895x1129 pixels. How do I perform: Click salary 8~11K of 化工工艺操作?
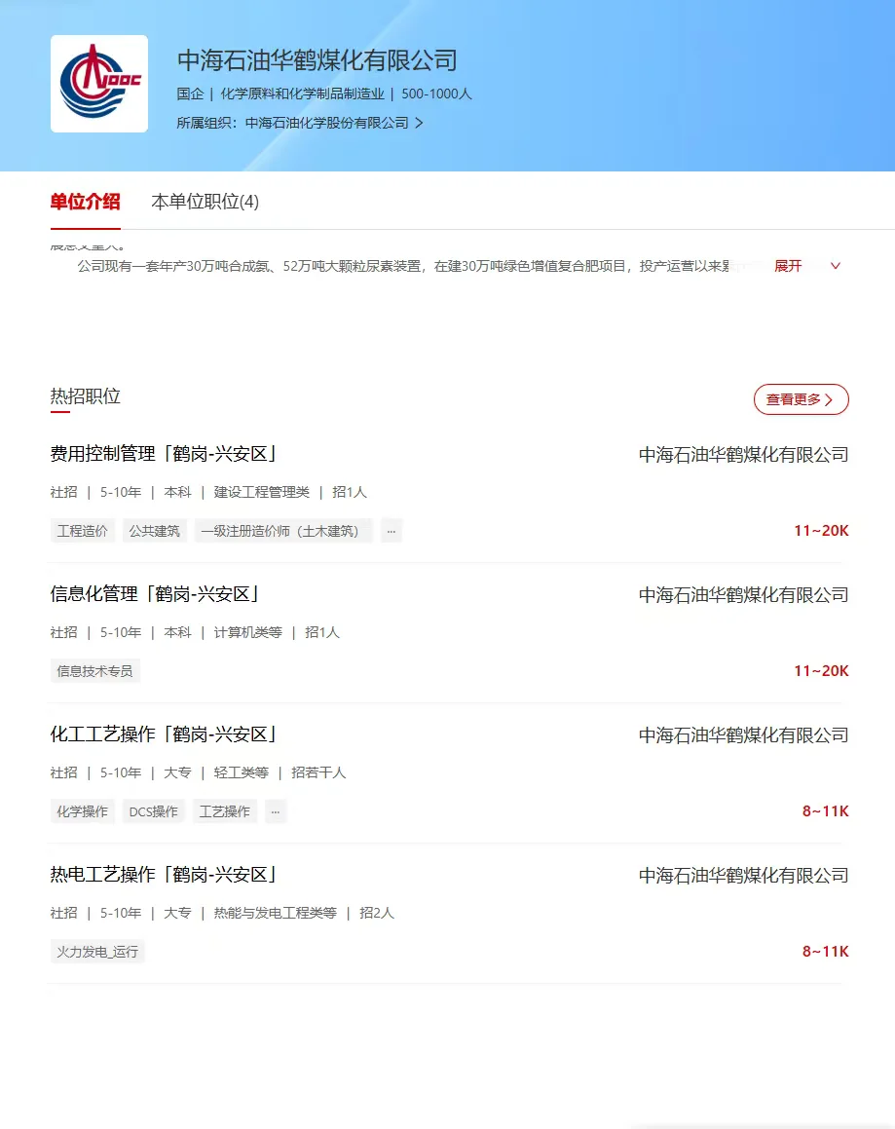pos(825,811)
